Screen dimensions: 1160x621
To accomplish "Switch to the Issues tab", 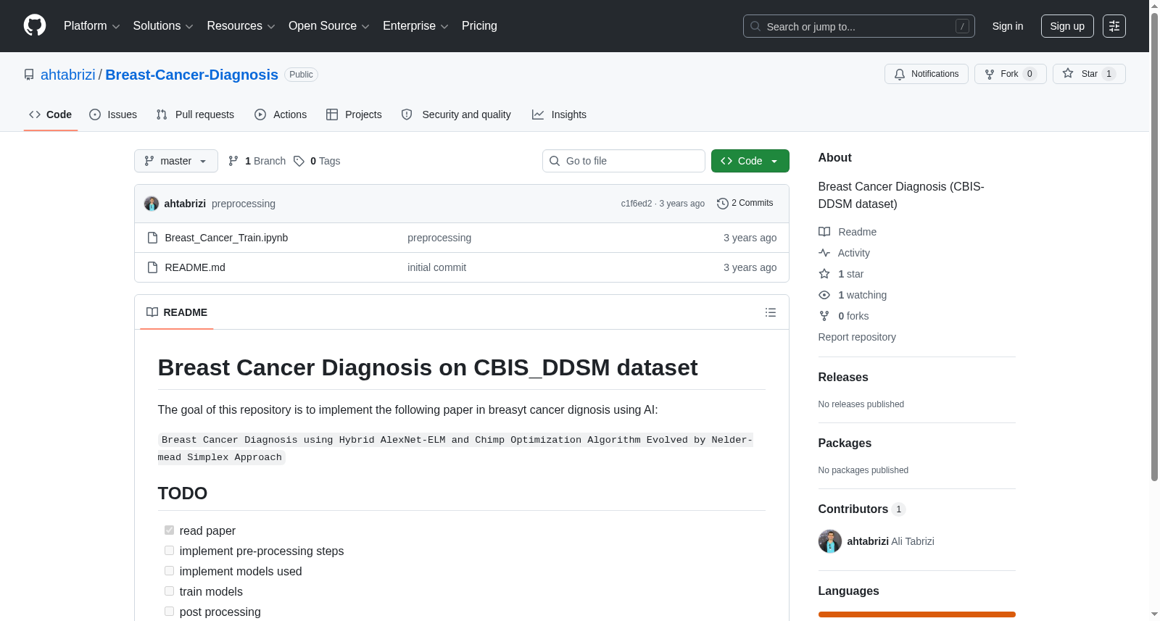I will 113,114.
